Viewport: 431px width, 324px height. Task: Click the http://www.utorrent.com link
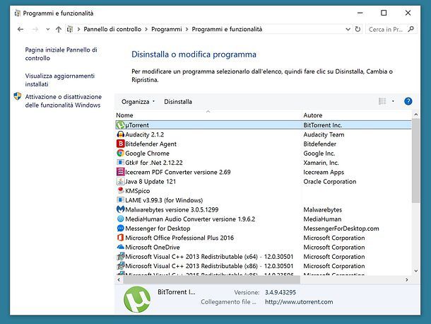coord(299,301)
